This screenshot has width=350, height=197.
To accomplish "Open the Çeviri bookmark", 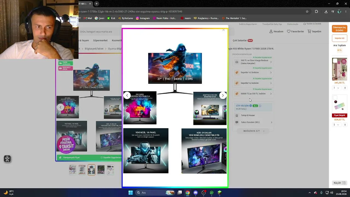I will (100, 18).
